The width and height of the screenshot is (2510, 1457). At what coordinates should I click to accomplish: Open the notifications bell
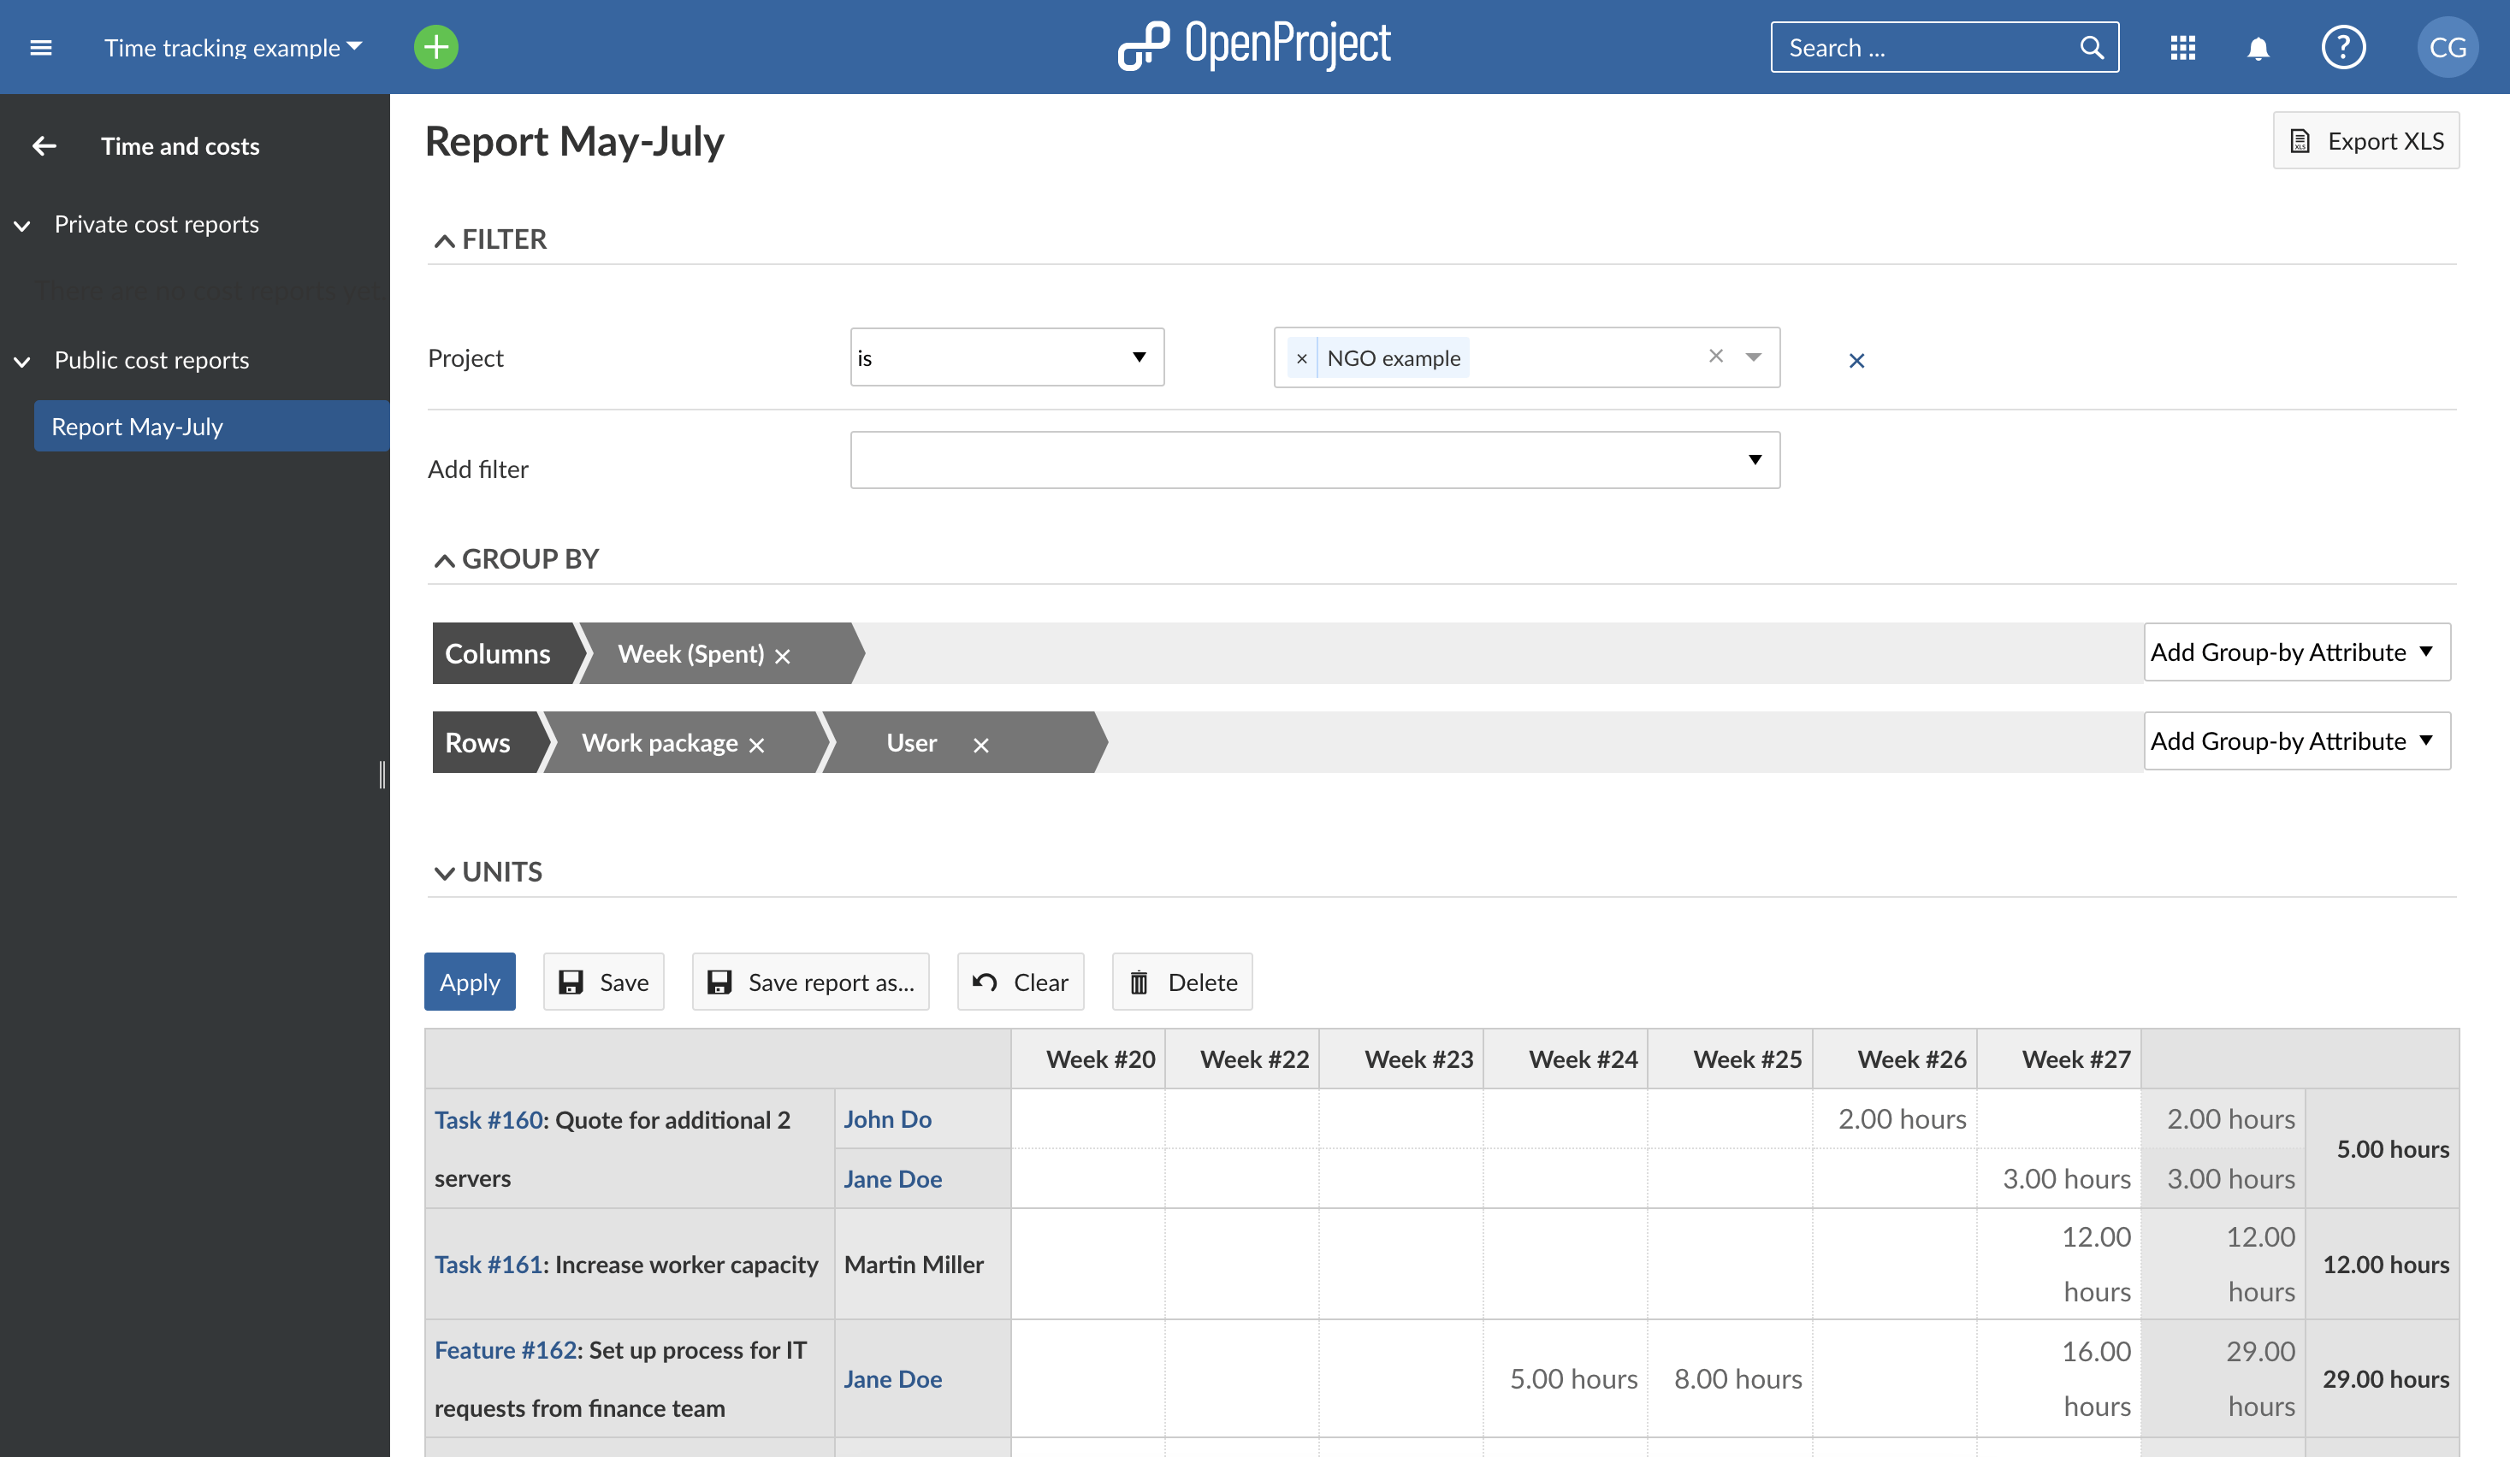(2258, 47)
